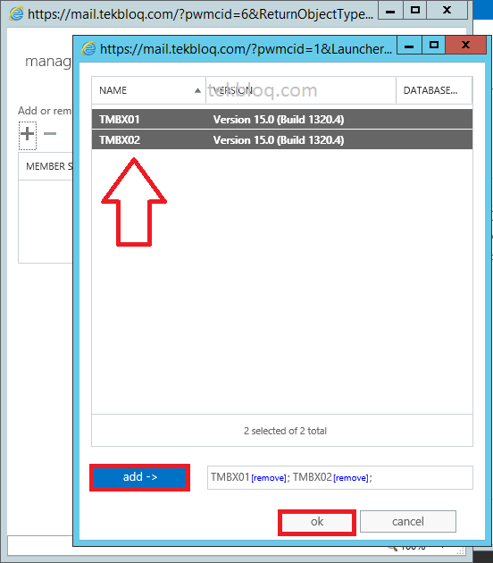The width and height of the screenshot is (493, 563).
Task: Click Internet Explorer icon in front window title
Action: pyautogui.click(x=88, y=48)
